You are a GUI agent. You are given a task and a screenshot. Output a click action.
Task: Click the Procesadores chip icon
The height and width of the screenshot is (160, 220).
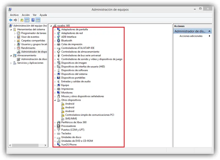coord(59,126)
